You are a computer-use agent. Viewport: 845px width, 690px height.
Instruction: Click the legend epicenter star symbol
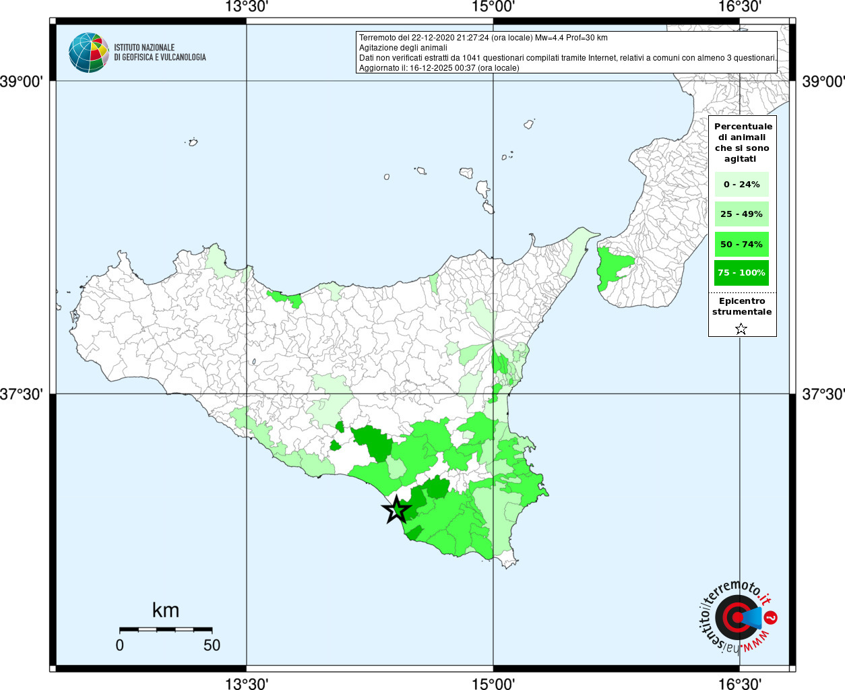[741, 329]
